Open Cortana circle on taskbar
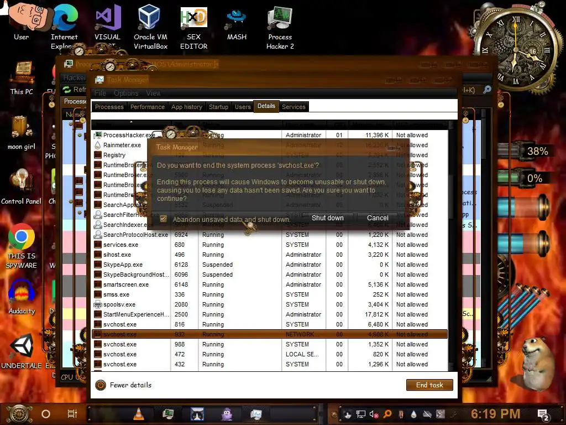The image size is (566, 425). 46,414
